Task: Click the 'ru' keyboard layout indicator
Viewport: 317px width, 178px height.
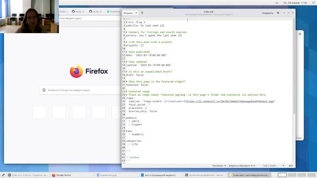Action: (x=277, y=3)
